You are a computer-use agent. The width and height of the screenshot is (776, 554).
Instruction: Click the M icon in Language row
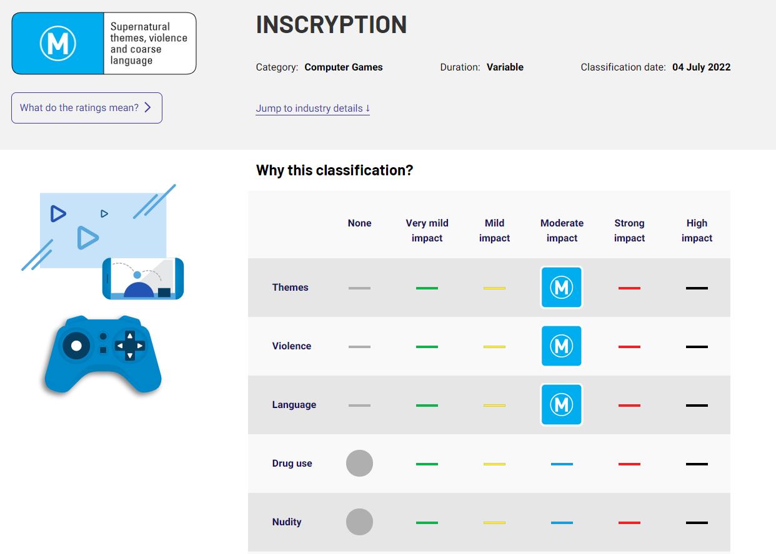(561, 405)
